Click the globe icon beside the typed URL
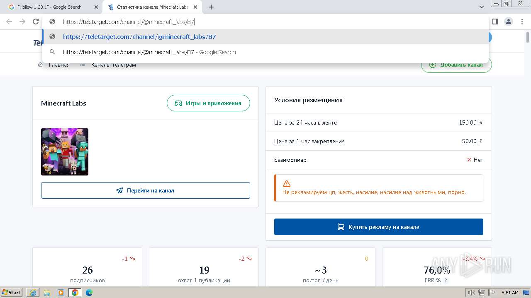This screenshot has width=531, height=298. pos(52,22)
